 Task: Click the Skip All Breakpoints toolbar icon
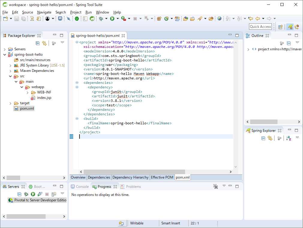68,19
